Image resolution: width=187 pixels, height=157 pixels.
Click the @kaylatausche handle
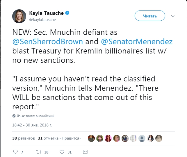42,19
